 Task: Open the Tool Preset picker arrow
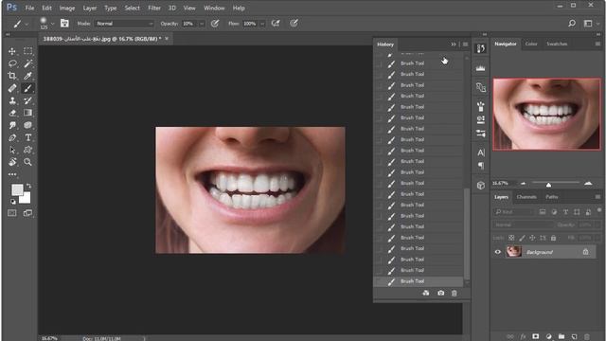[27, 24]
